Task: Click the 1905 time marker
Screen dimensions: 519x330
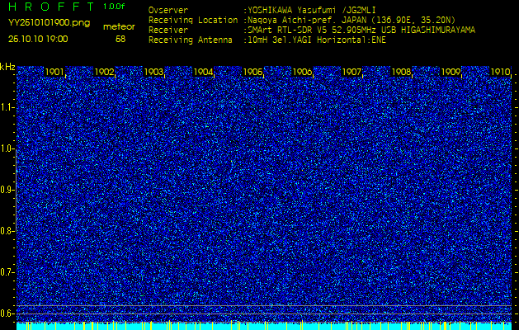Action: click(252, 72)
